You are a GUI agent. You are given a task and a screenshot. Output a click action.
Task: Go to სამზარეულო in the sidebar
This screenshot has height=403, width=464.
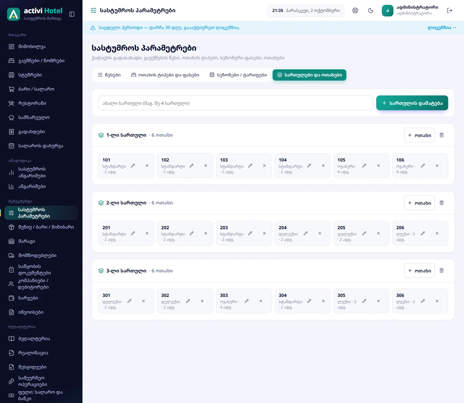click(x=41, y=117)
